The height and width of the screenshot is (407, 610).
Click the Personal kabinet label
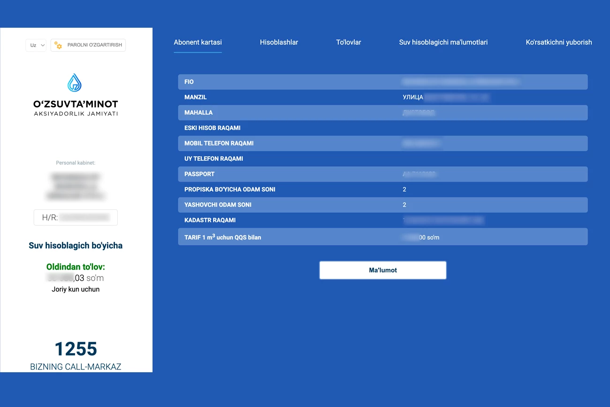[76, 163]
